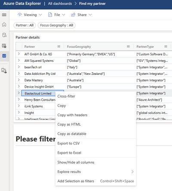Choose Export to CSV
The width and height of the screenshot is (172, 191).
[x=95, y=143]
